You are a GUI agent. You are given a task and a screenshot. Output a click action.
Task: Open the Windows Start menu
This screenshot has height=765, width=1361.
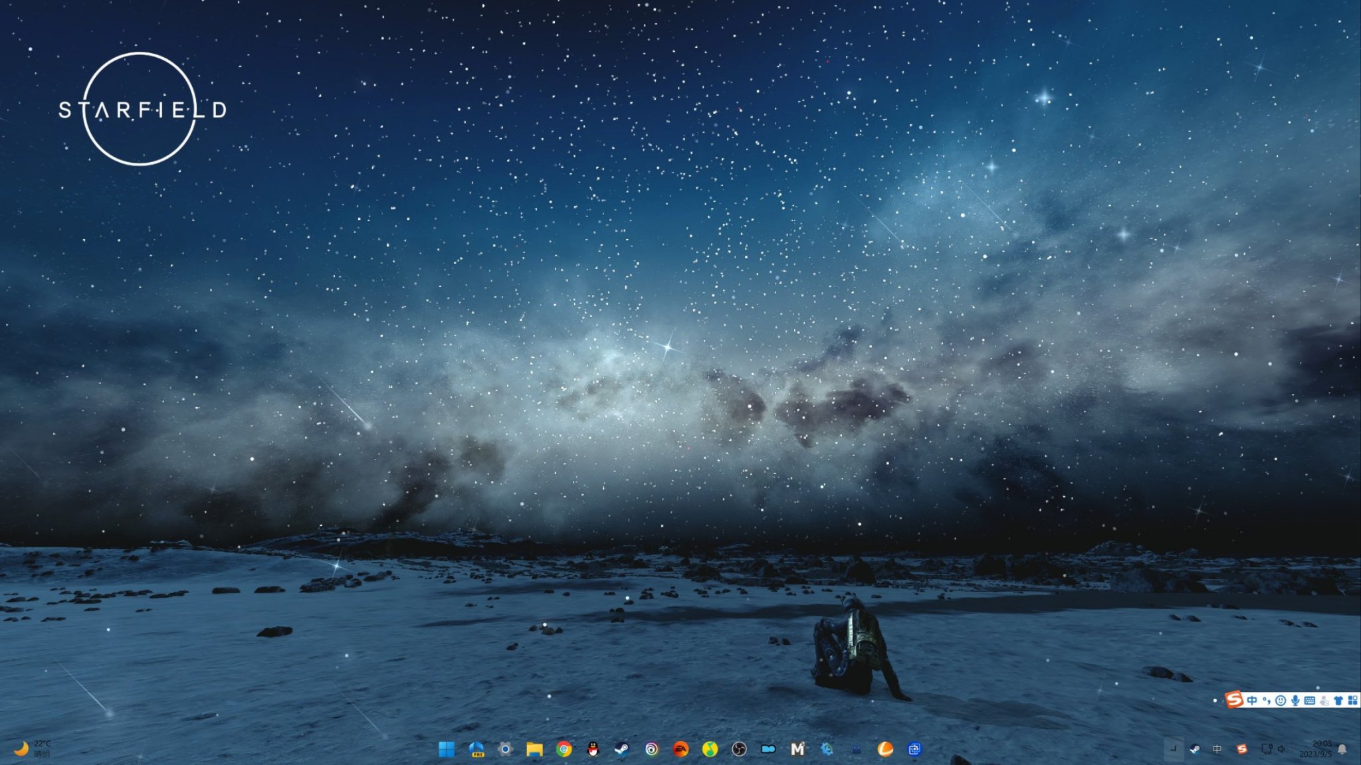pos(447,749)
